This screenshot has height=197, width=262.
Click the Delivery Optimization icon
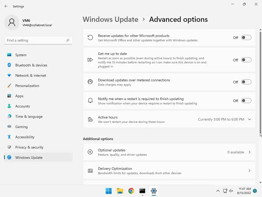[x=90, y=171]
